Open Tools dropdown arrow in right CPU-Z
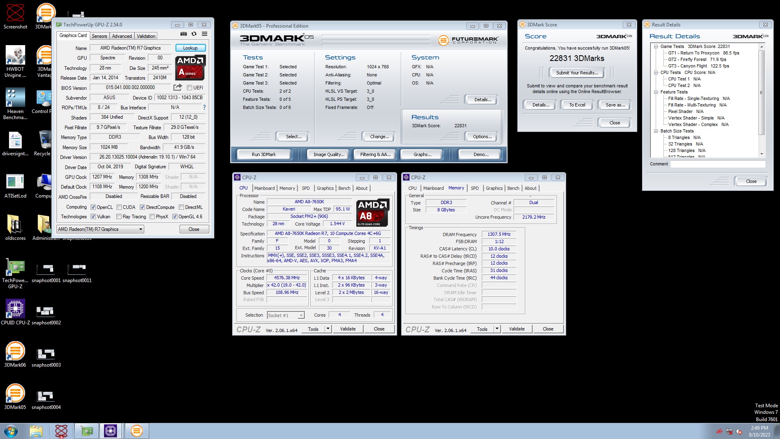The width and height of the screenshot is (780, 439). 497,329
